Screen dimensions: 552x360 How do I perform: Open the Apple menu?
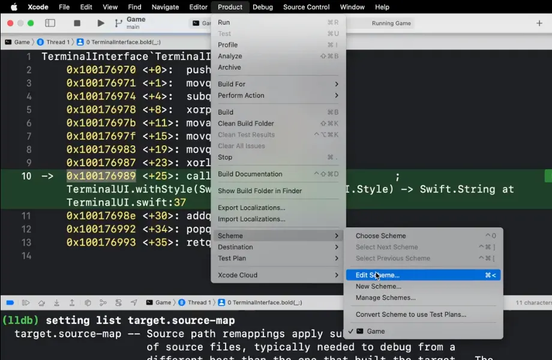(x=14, y=7)
